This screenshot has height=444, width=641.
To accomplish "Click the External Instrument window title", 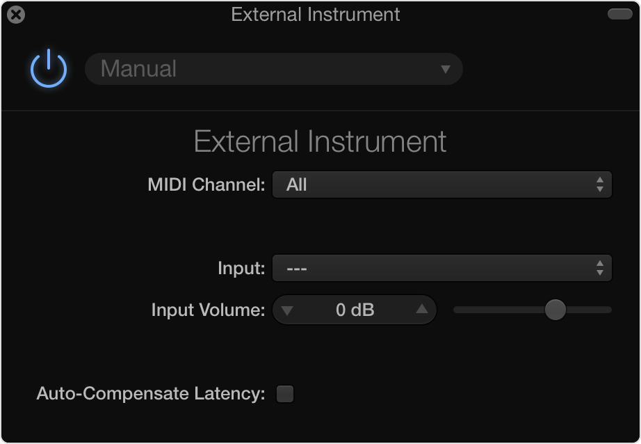I will 316,15.
